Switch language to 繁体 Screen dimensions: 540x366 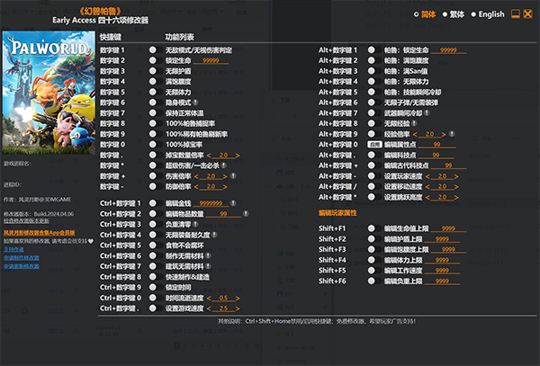[454, 14]
